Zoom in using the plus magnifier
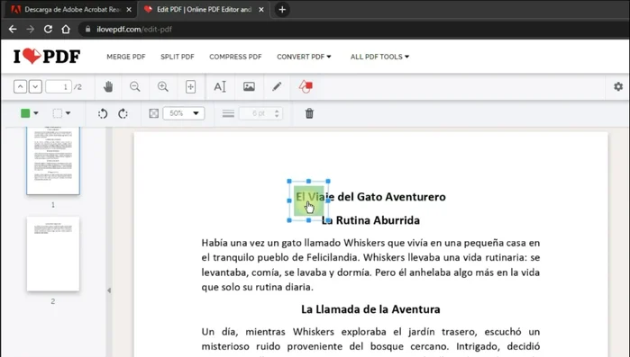The height and width of the screenshot is (357, 630). click(163, 86)
